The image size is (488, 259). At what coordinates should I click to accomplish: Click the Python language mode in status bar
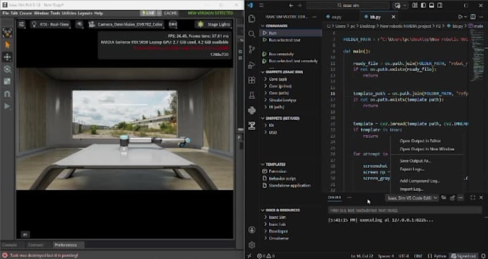pyautogui.click(x=440, y=256)
